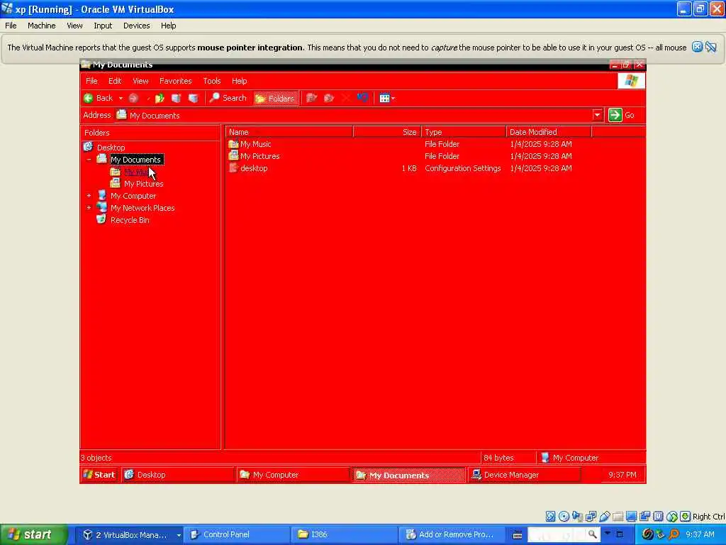Sort files by the Type column
Image resolution: width=726 pixels, height=545 pixels.
pyautogui.click(x=464, y=132)
